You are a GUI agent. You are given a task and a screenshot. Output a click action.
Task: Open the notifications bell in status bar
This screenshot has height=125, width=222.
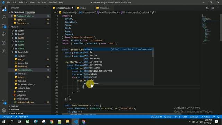click(x=218, y=117)
